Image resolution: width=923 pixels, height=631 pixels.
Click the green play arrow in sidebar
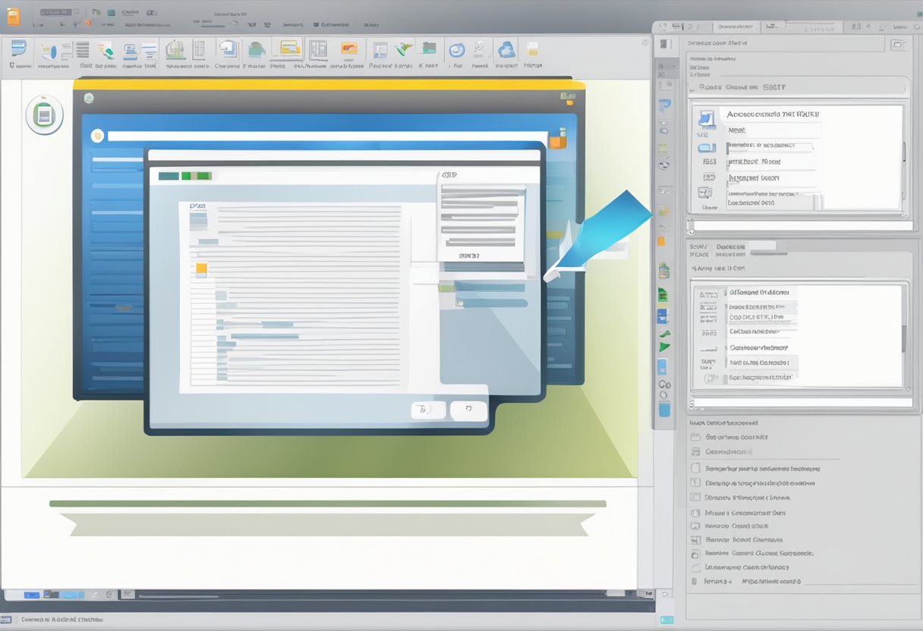click(x=664, y=347)
